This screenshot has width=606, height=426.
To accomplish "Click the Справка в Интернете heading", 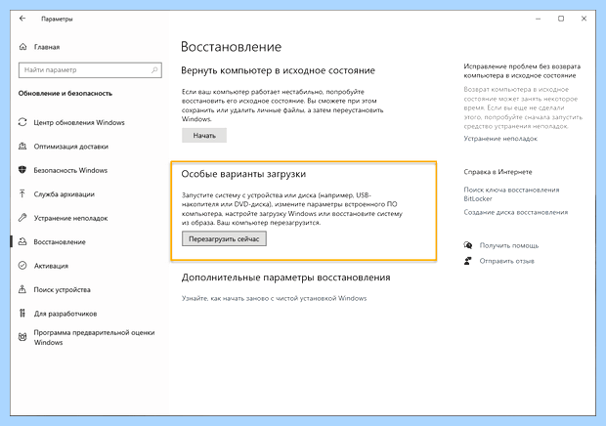I will click(498, 172).
